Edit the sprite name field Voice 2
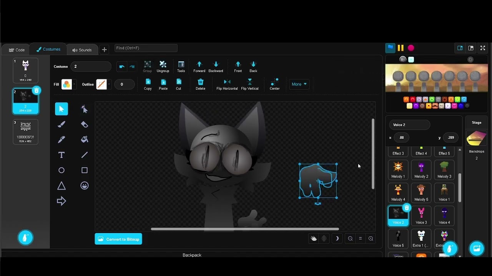492x276 pixels. click(410, 125)
